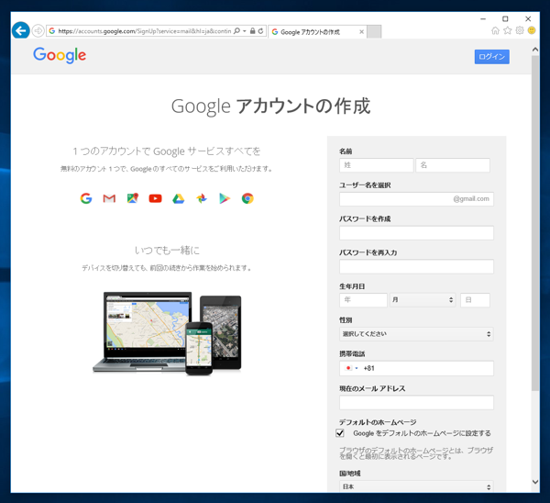Image resolution: width=550 pixels, height=503 pixels.
Task: Click the Gmail service icon
Action: tap(109, 198)
